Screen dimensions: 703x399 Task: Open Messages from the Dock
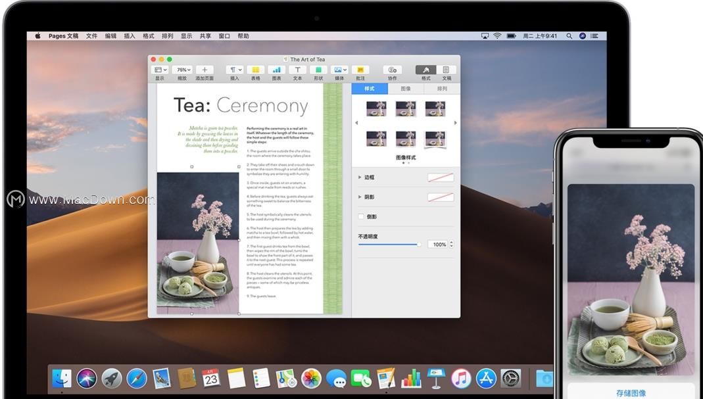pos(336,379)
